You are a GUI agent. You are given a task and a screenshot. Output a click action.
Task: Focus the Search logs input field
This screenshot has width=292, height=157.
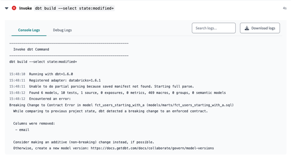[x=214, y=28]
